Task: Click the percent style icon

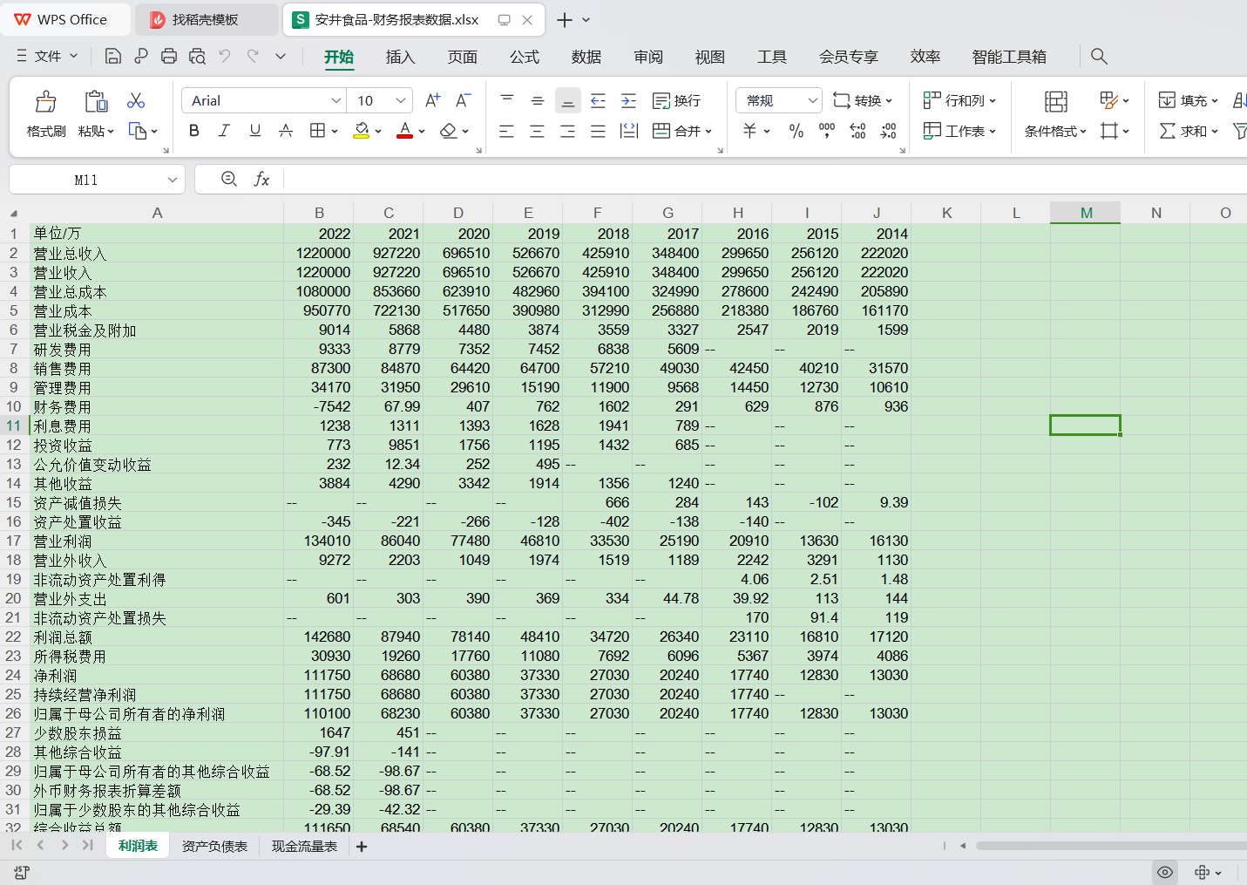Action: pos(796,131)
